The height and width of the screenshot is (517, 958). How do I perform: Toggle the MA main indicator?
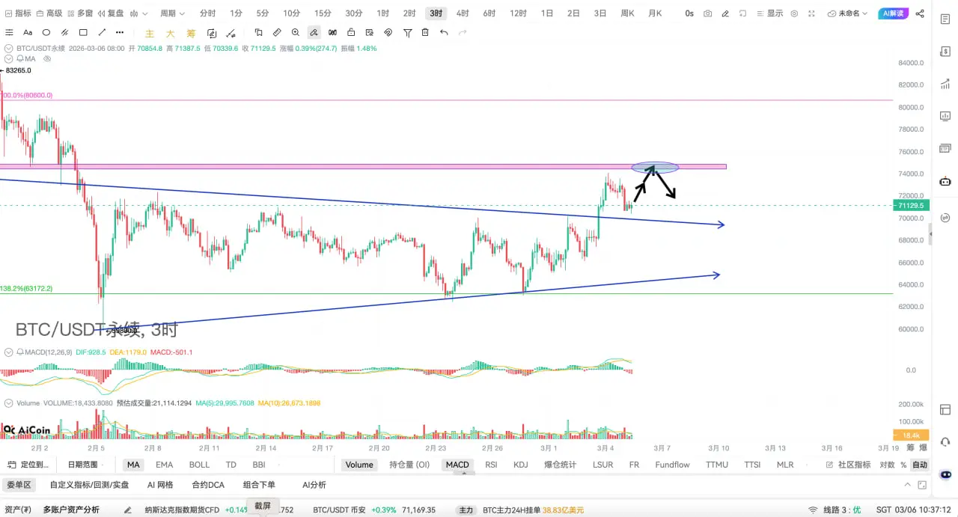tap(133, 465)
